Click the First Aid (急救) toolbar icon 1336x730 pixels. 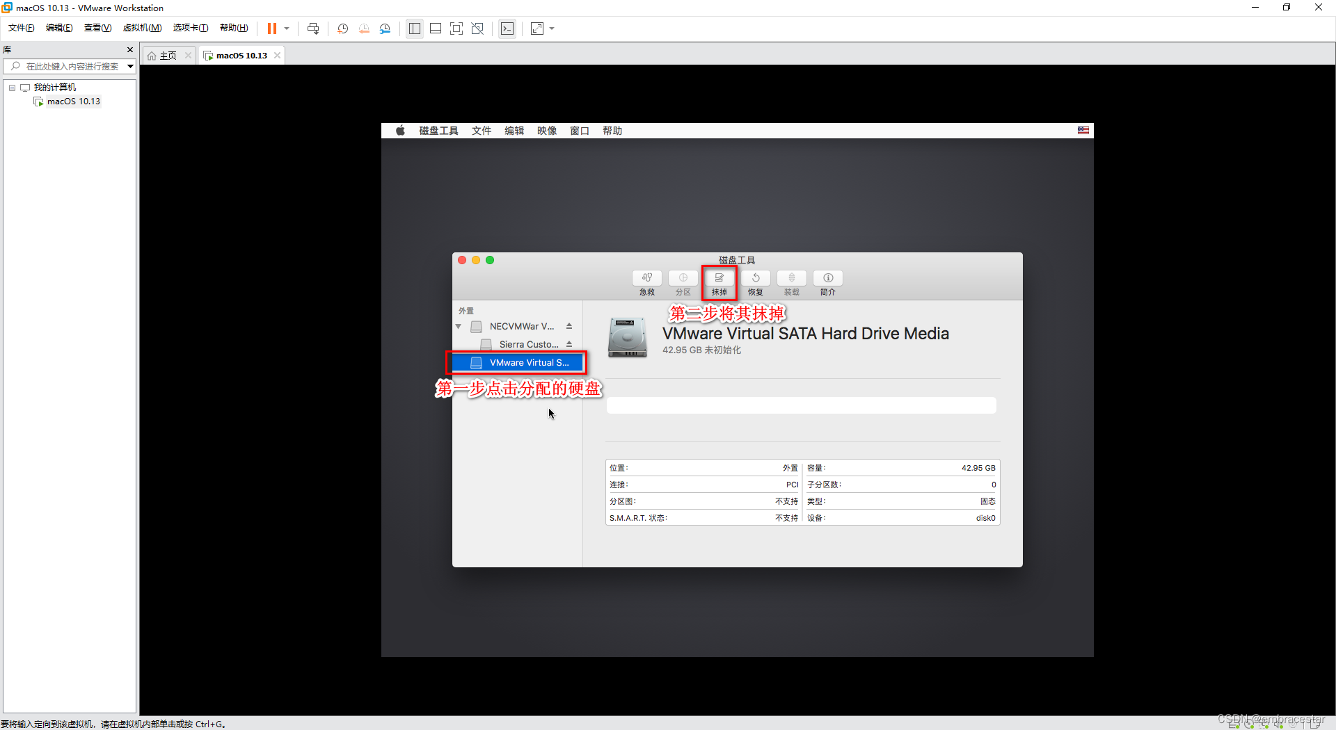point(647,277)
